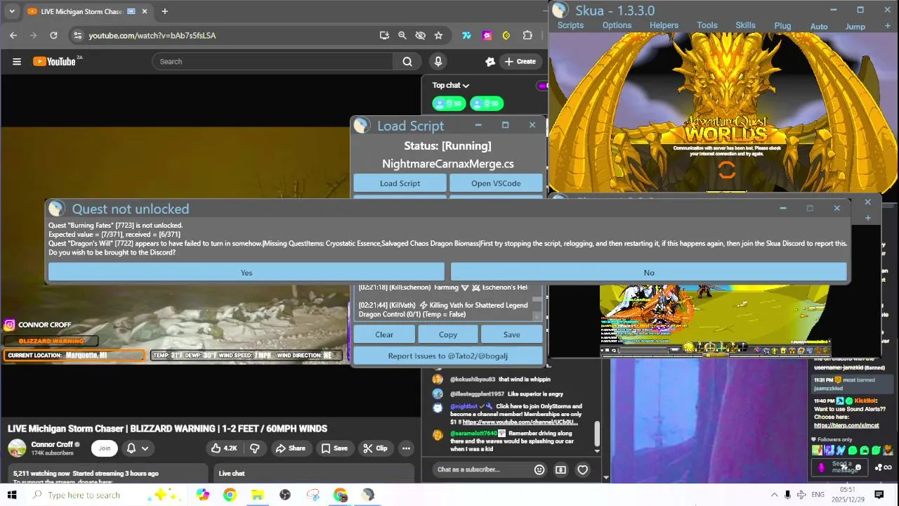Copy the script log
This screenshot has height=506, width=899.
pos(447,335)
